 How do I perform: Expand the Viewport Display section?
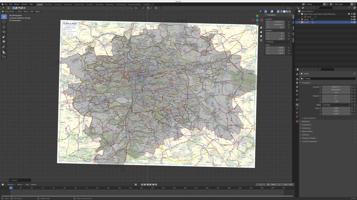coord(309,138)
